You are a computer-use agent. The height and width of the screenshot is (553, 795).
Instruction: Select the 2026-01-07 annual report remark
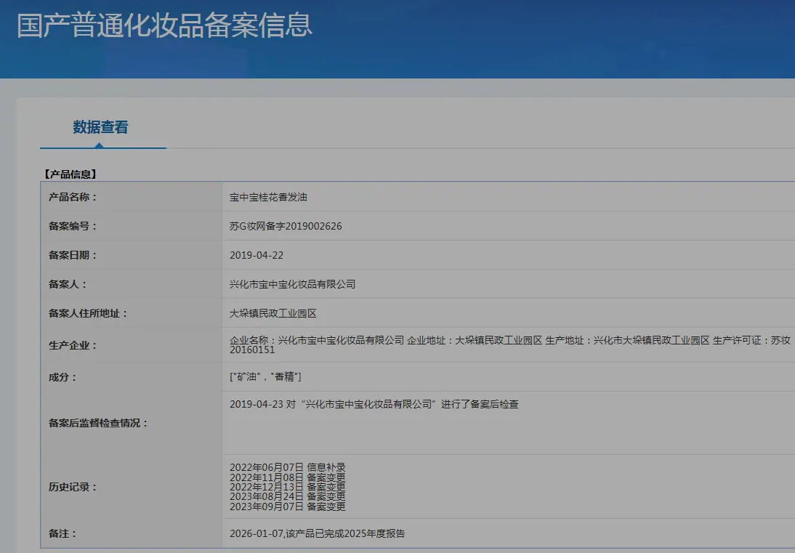pyautogui.click(x=318, y=533)
